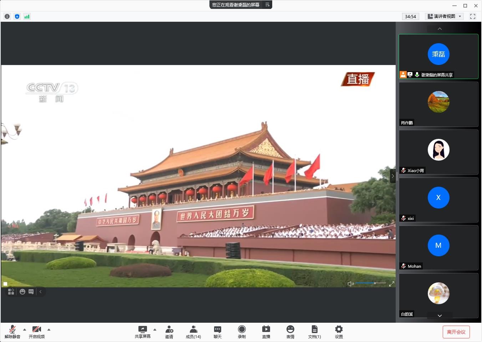Open the 表情 reactions menu

coord(290,332)
